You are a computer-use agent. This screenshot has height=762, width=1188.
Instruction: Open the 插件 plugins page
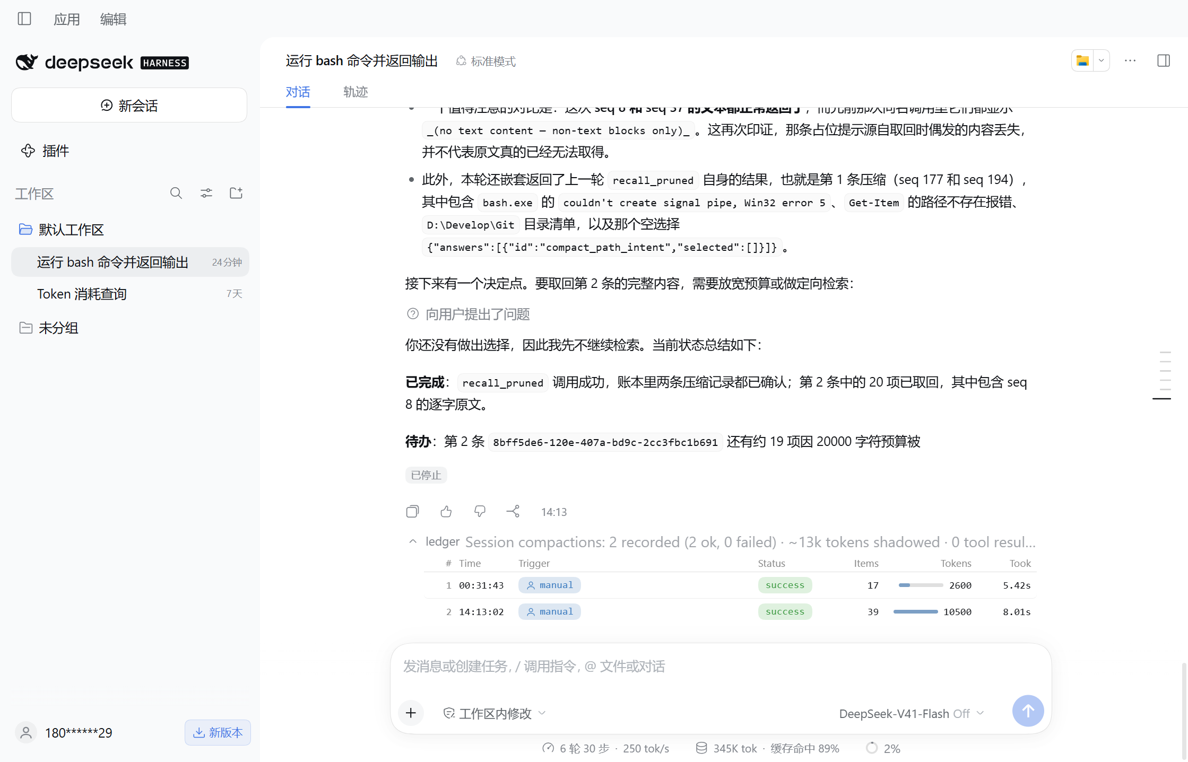coord(45,151)
